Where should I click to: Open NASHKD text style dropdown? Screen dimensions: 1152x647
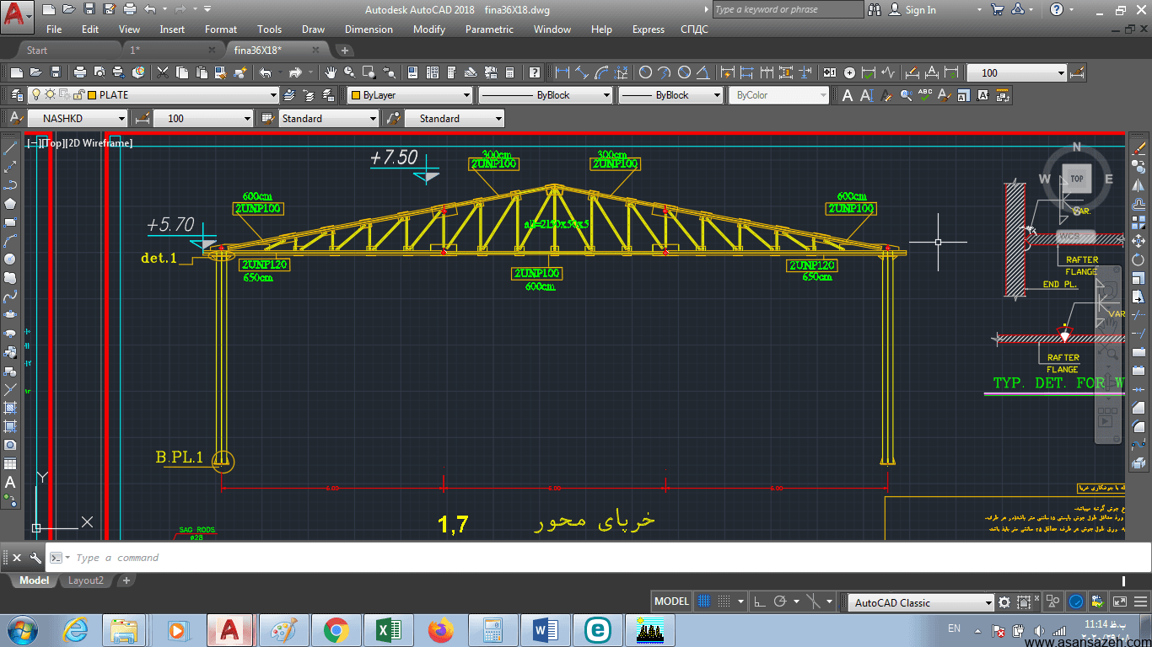click(121, 119)
